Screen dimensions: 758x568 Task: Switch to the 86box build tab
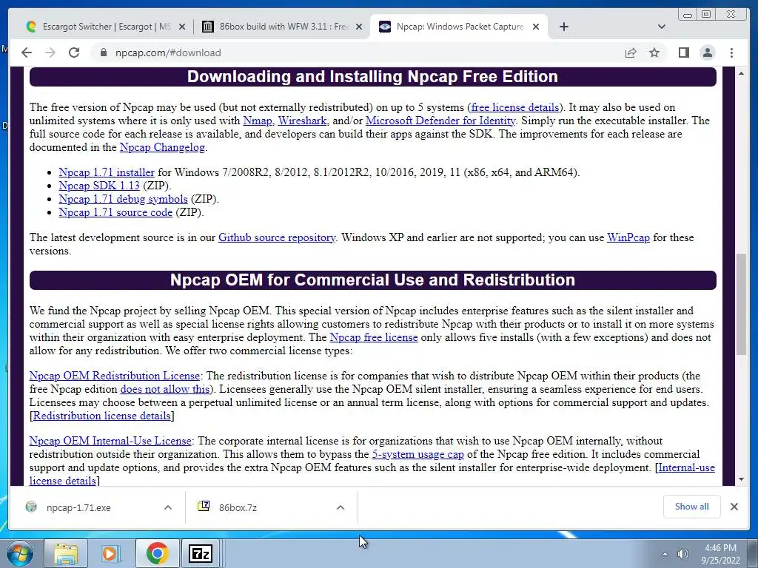[282, 27]
